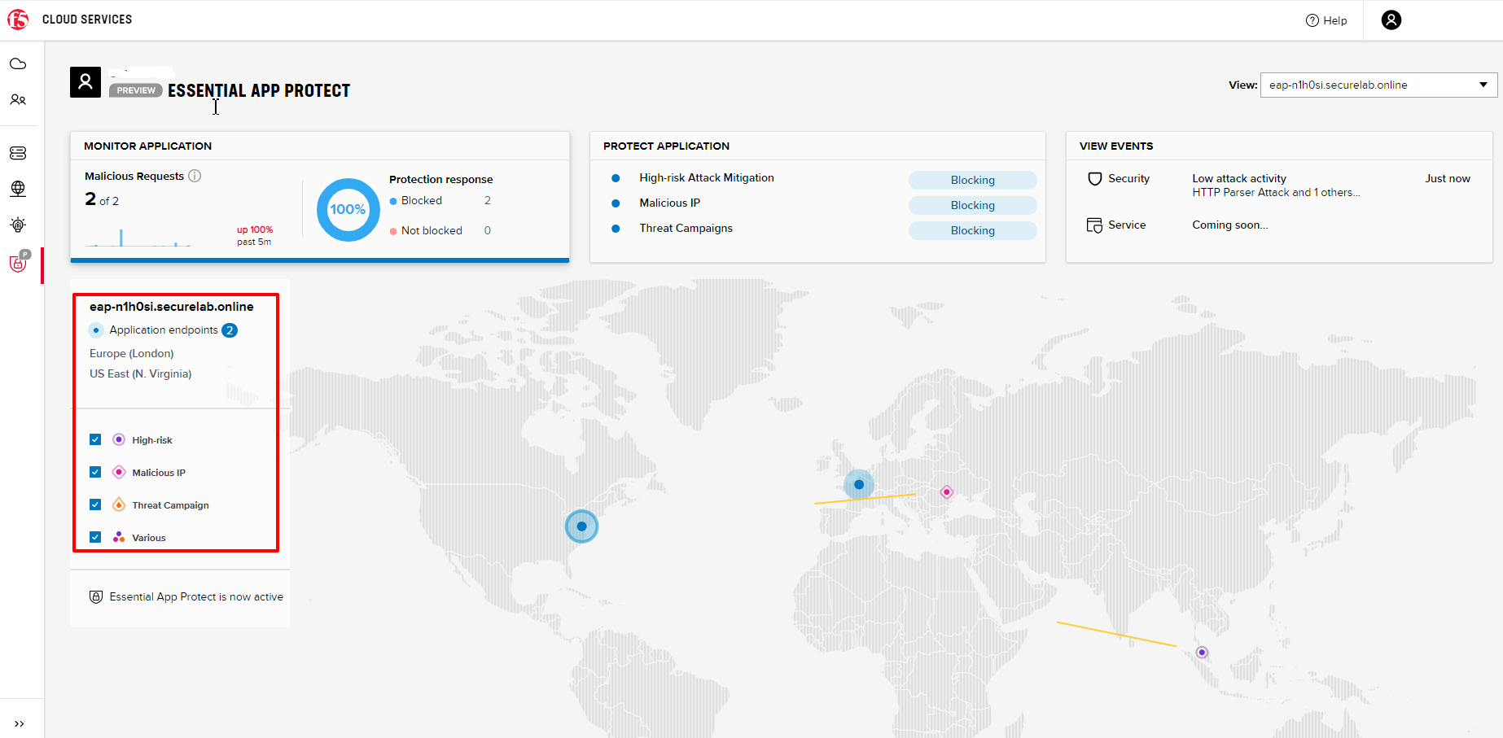Click Blocking status for Threat Campaigns
The height and width of the screenshot is (738, 1503).
(x=973, y=230)
